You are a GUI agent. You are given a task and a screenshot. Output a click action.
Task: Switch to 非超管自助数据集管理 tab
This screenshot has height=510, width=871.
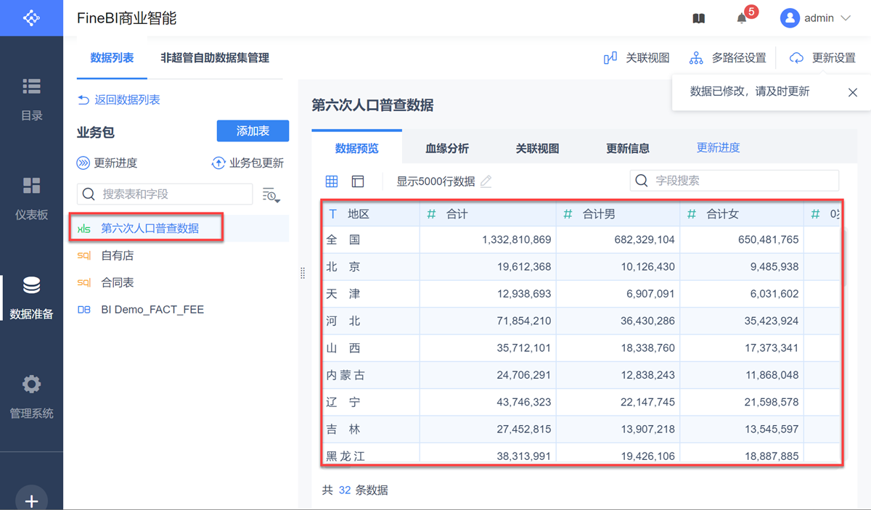click(x=215, y=58)
